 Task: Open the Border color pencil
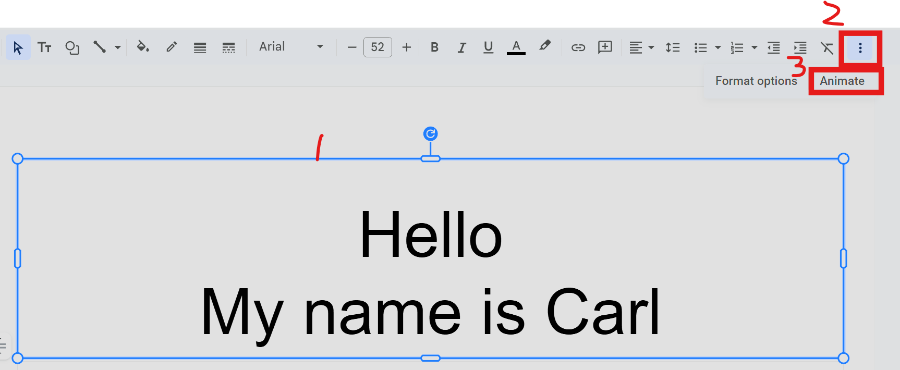[x=172, y=47]
